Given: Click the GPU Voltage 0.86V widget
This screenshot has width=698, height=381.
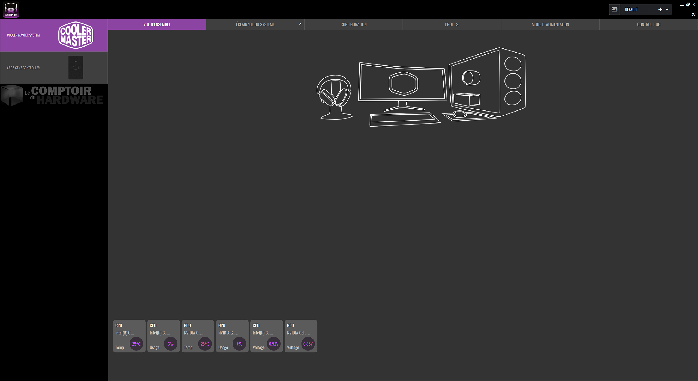Looking at the screenshot, I should [301, 336].
